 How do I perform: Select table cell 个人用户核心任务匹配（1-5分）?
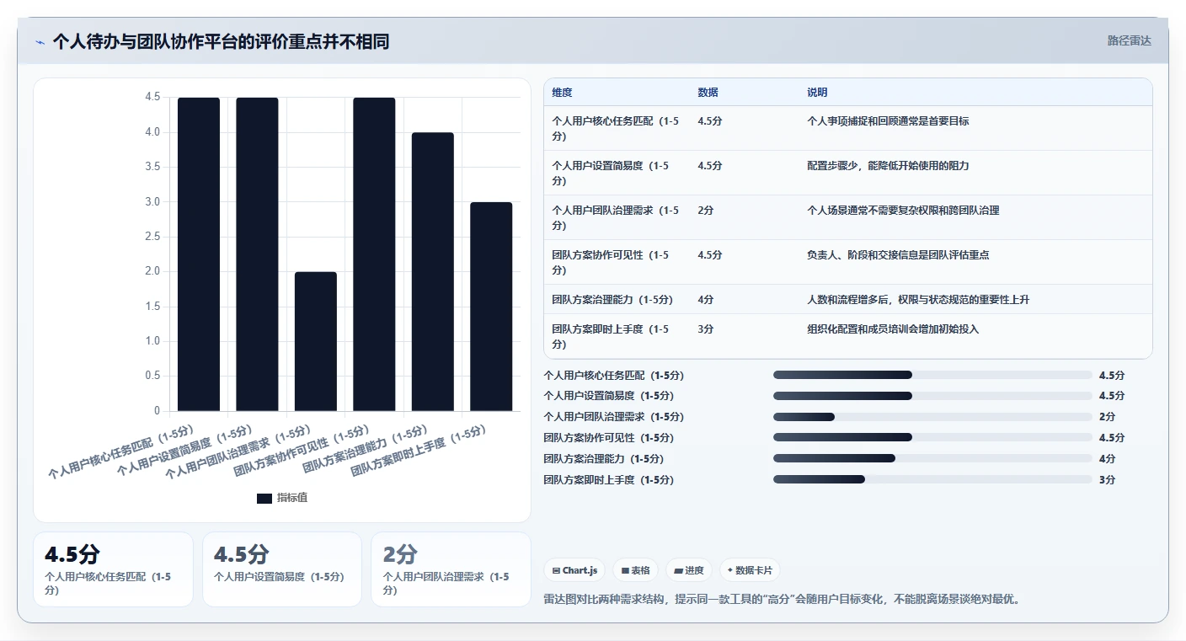point(617,128)
